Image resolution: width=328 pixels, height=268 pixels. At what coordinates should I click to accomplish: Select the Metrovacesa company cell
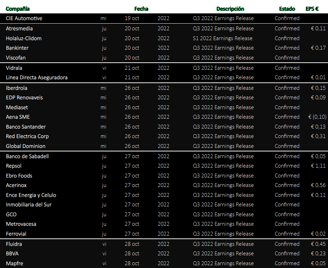(x=21, y=224)
